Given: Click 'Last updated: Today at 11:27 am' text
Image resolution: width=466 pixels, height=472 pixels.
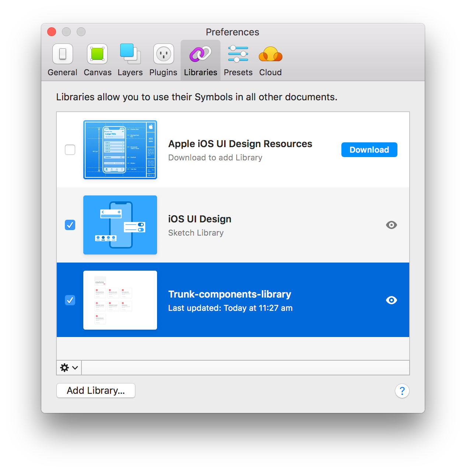Looking at the screenshot, I should click(230, 308).
